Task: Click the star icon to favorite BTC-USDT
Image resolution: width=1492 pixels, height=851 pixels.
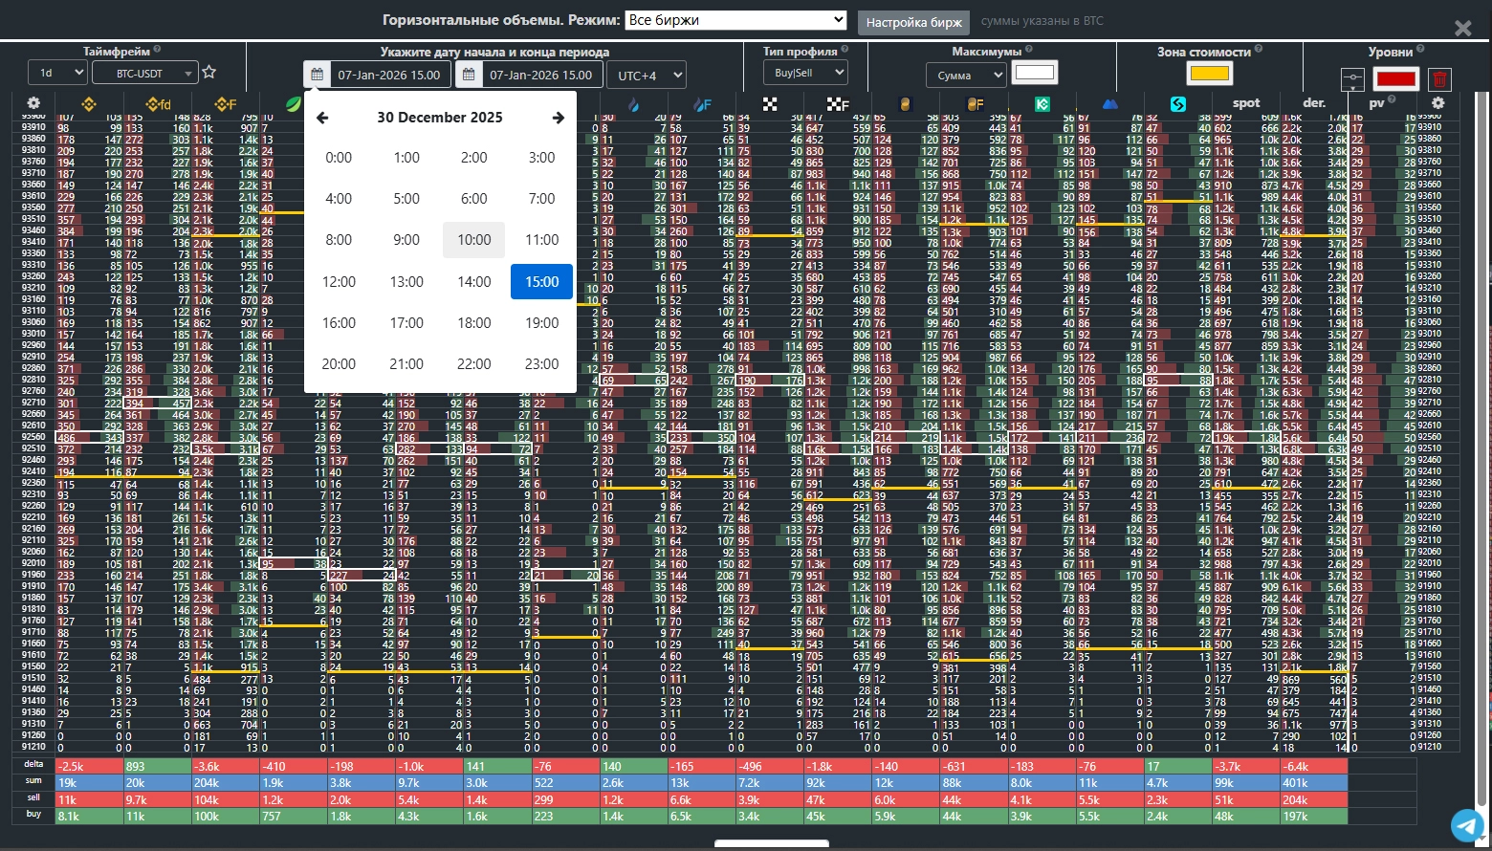Action: [x=209, y=73]
